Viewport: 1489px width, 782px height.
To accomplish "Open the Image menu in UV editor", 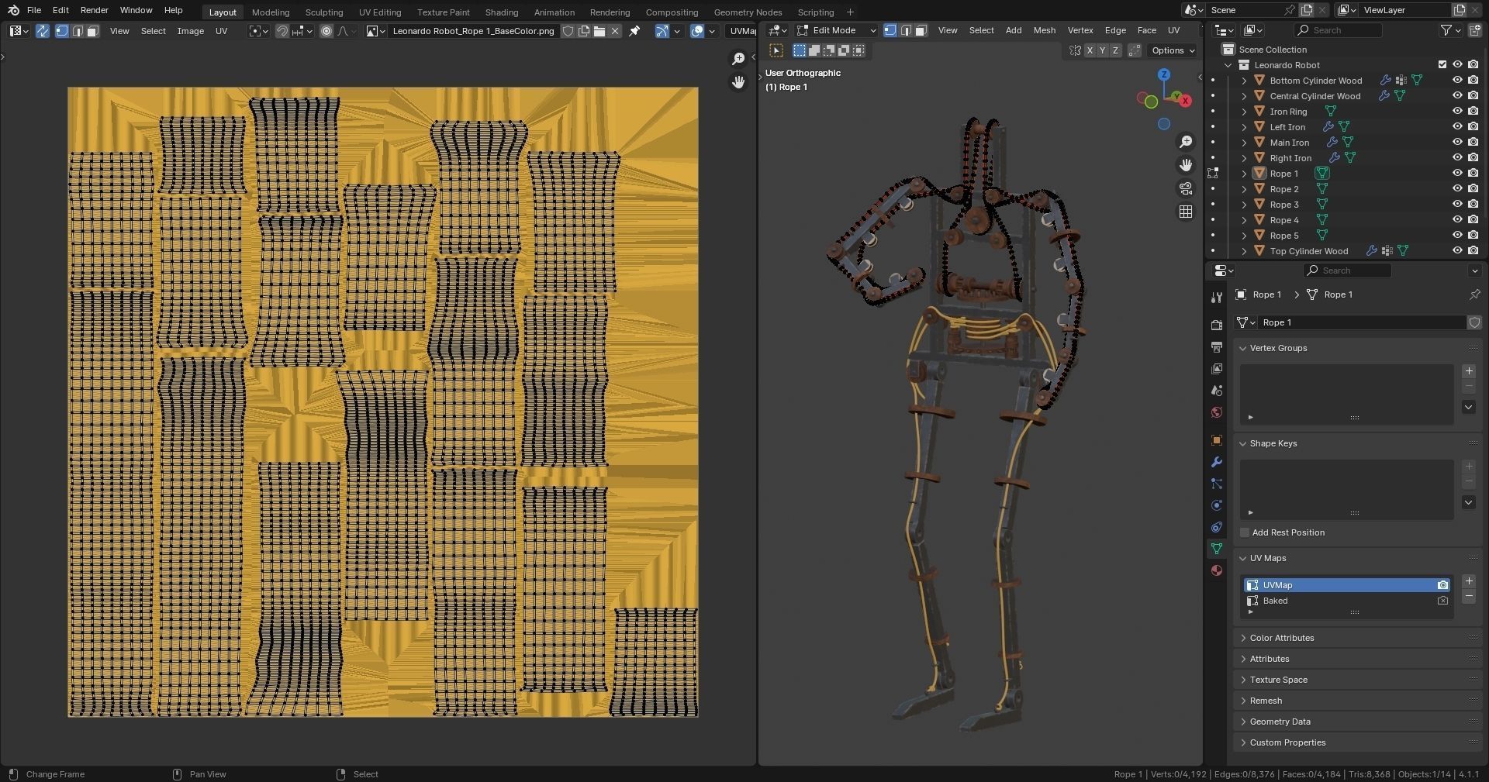I will (x=190, y=31).
